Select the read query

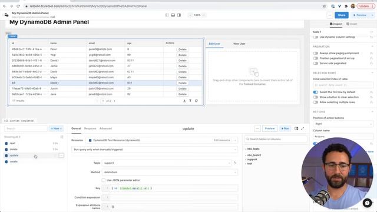(x=12, y=143)
